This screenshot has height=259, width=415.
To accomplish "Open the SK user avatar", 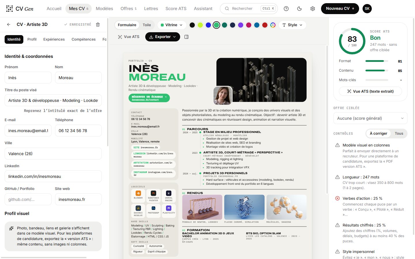I will (367, 9).
